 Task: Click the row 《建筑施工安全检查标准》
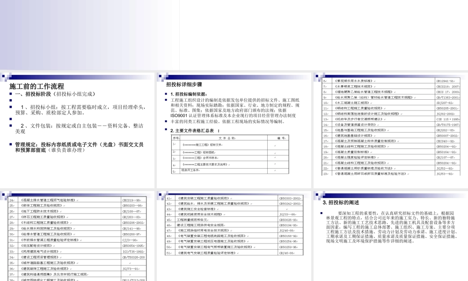234,209
